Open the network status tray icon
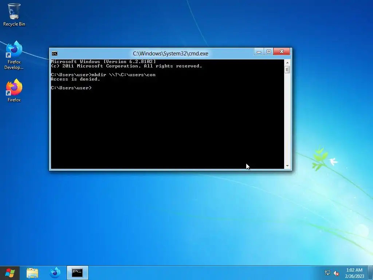 coord(327,273)
